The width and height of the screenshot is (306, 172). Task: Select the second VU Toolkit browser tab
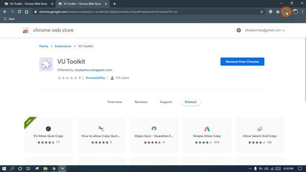[x=82, y=4]
